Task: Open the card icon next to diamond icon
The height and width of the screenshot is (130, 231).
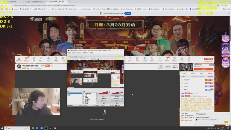Action: tap(137, 58)
